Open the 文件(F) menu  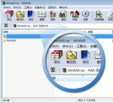pyautogui.click(x=7, y=8)
